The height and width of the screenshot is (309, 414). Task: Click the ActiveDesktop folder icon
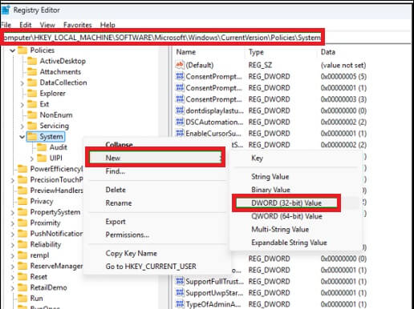(x=32, y=61)
